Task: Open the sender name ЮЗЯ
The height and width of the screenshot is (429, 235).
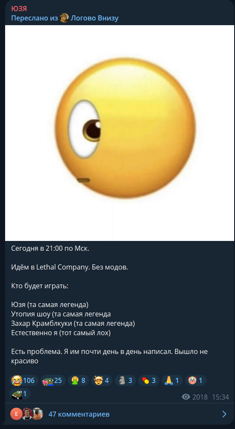Action: click(19, 9)
